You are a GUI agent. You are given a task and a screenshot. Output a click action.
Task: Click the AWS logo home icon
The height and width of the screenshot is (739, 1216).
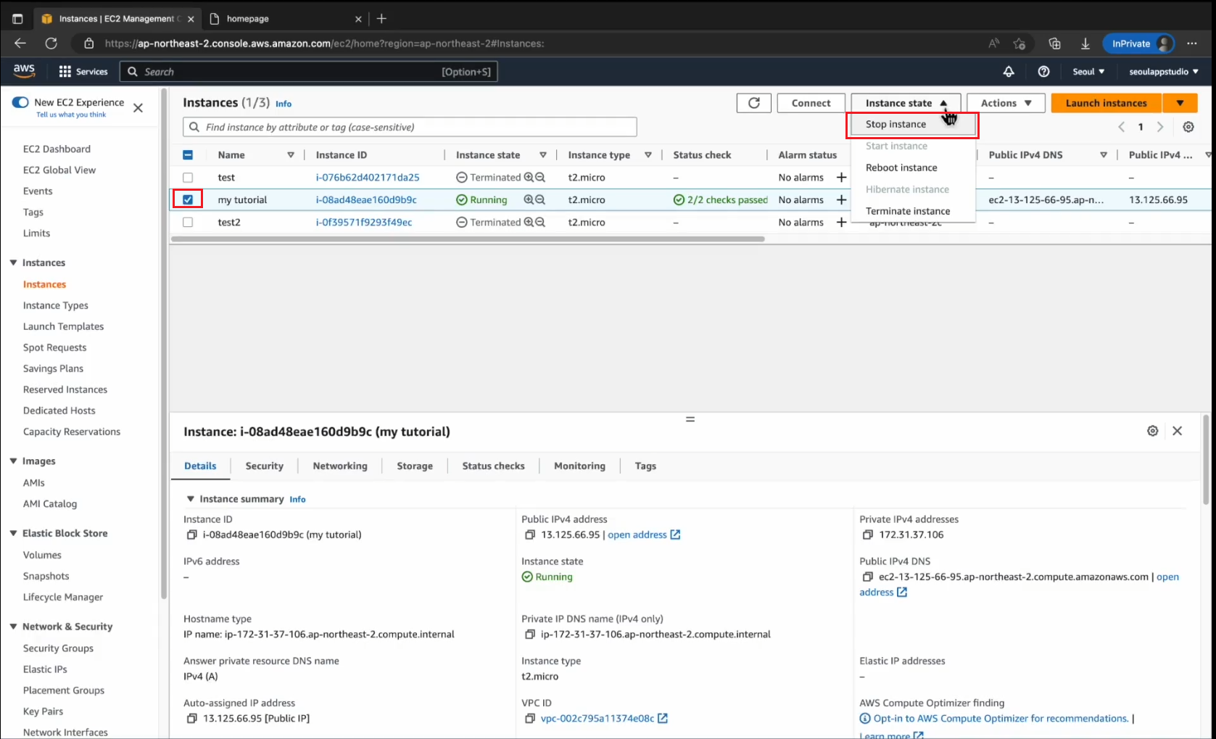[x=24, y=70]
